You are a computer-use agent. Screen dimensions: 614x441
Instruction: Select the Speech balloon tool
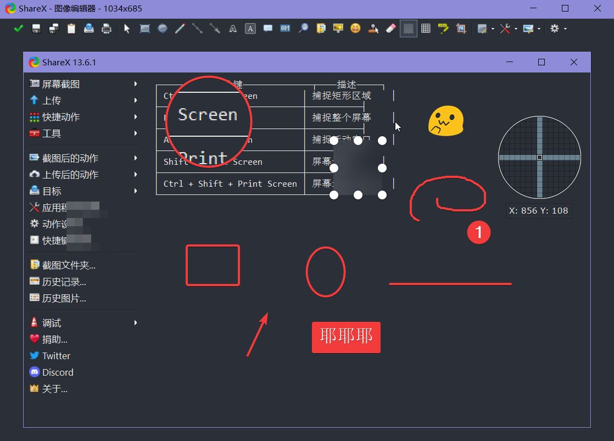[x=268, y=29]
